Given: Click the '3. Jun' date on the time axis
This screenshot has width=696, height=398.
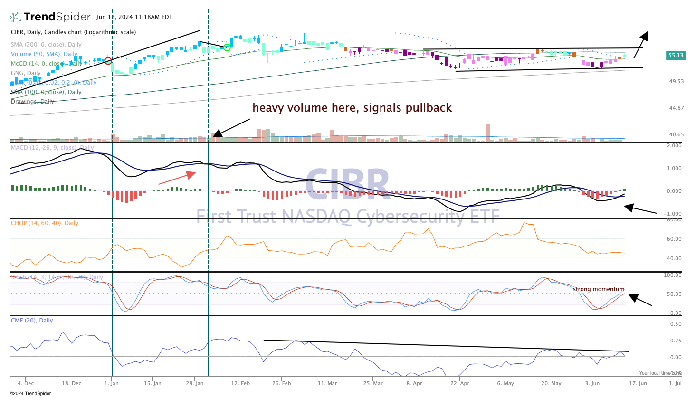Looking at the screenshot, I should tap(592, 383).
